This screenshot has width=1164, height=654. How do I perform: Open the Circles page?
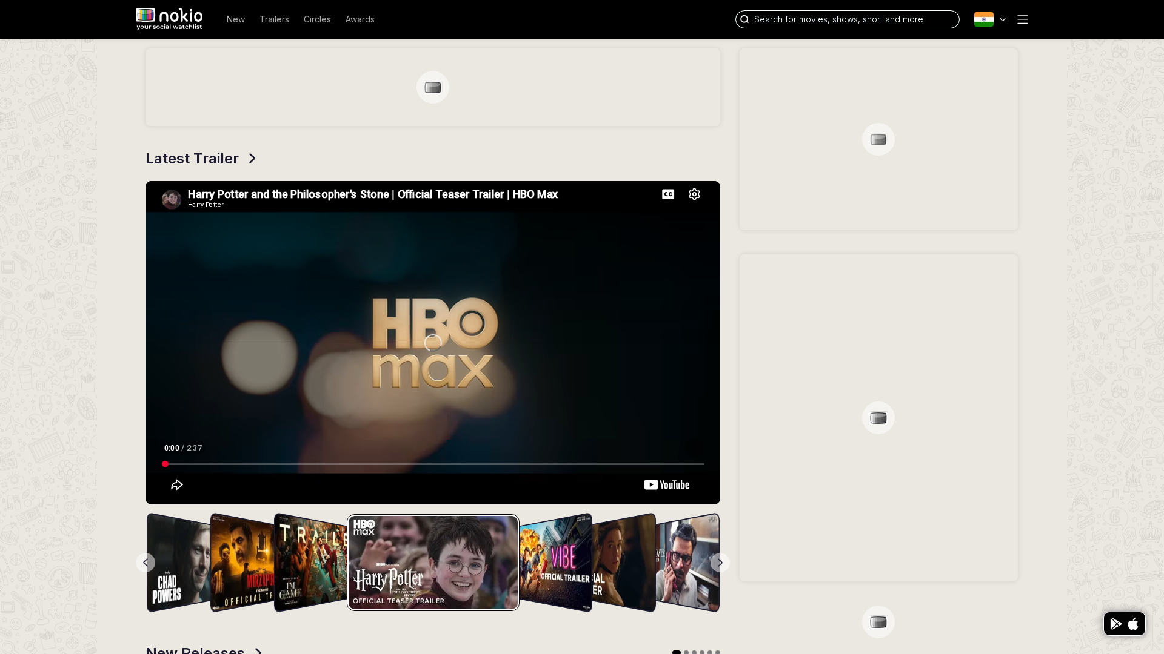pos(317,19)
